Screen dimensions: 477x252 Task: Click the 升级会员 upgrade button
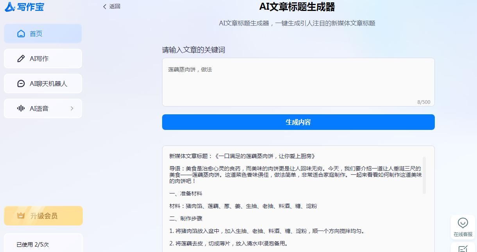tap(43, 216)
